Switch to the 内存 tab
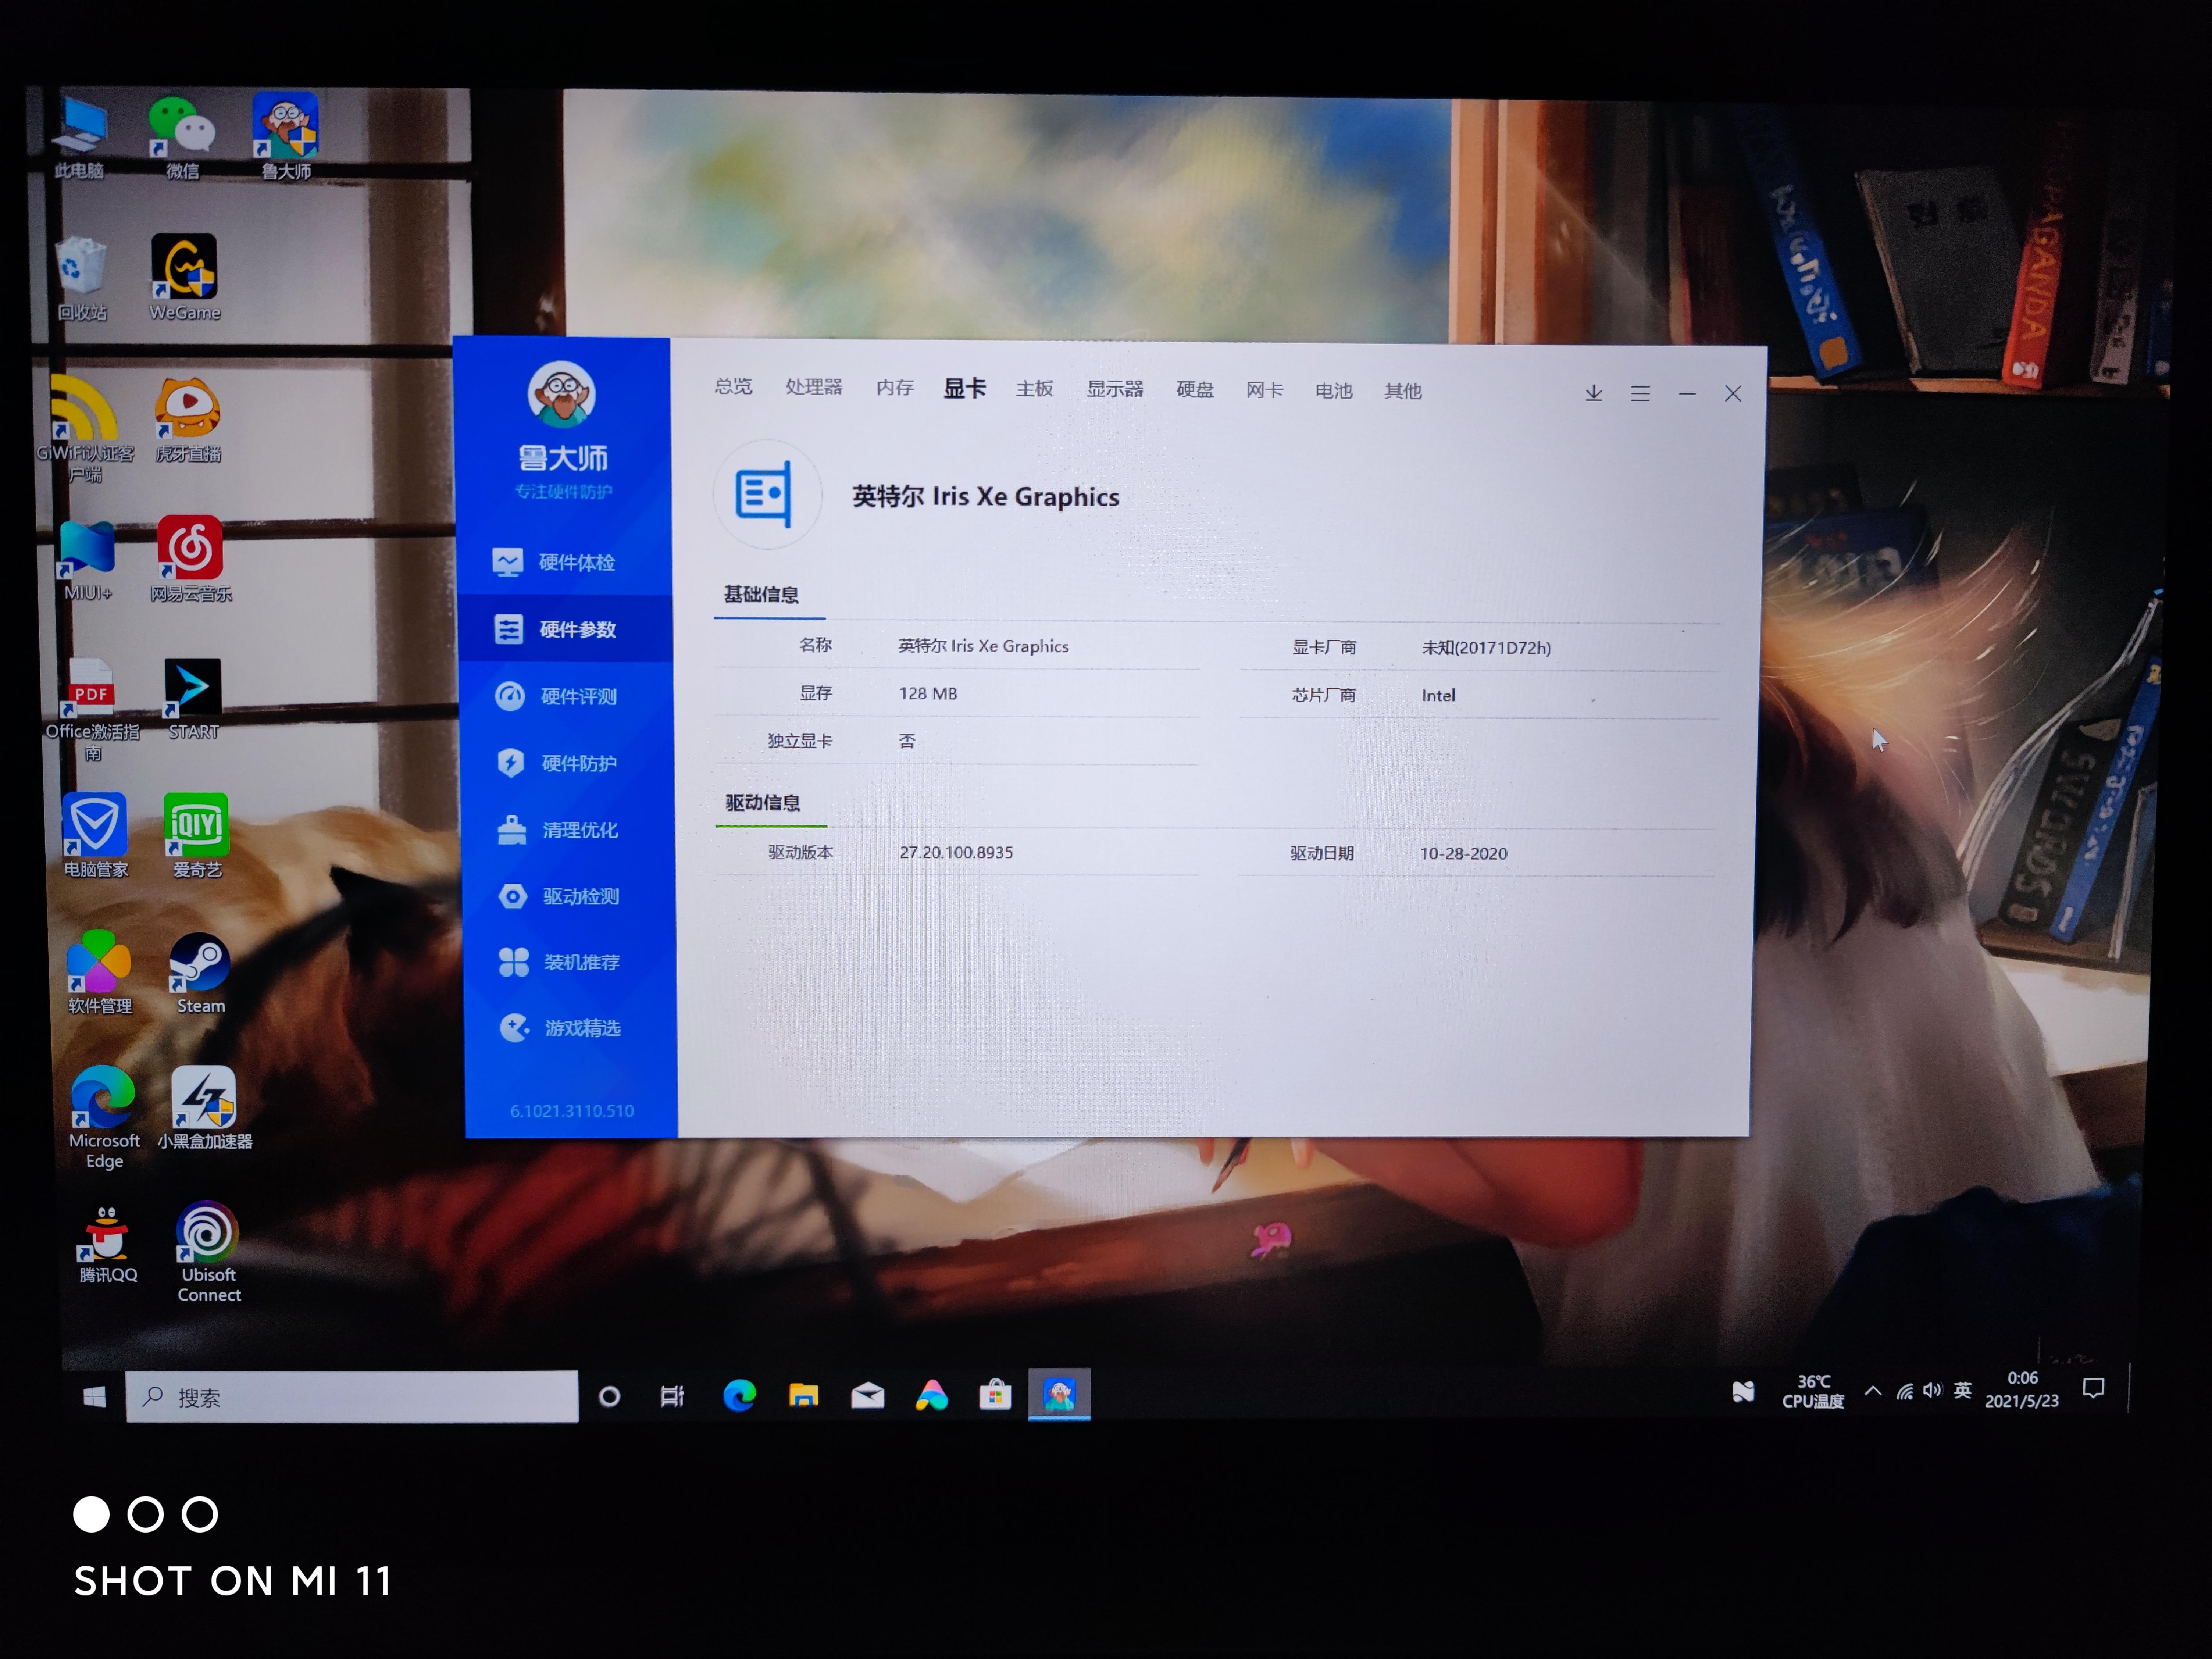 pyautogui.click(x=895, y=387)
